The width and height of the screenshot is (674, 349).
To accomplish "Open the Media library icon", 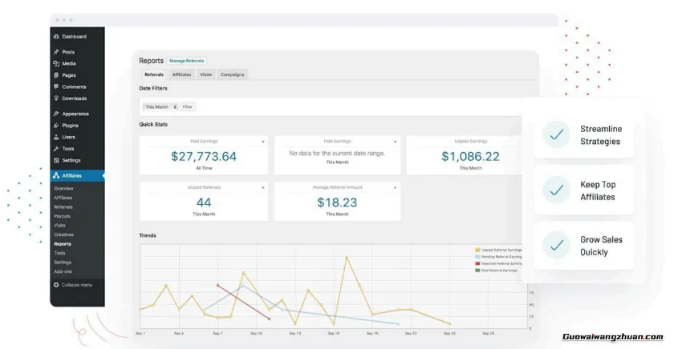I will (x=56, y=63).
